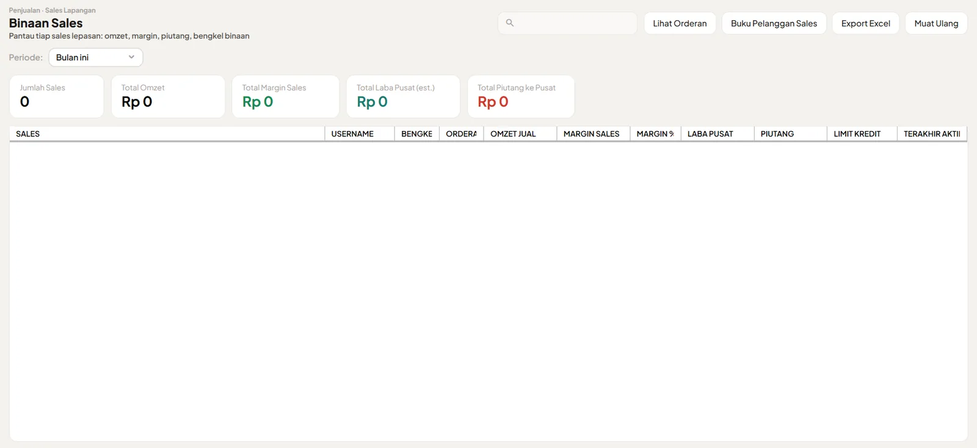
Task: Open the Lihat Orderan view
Action: click(680, 23)
